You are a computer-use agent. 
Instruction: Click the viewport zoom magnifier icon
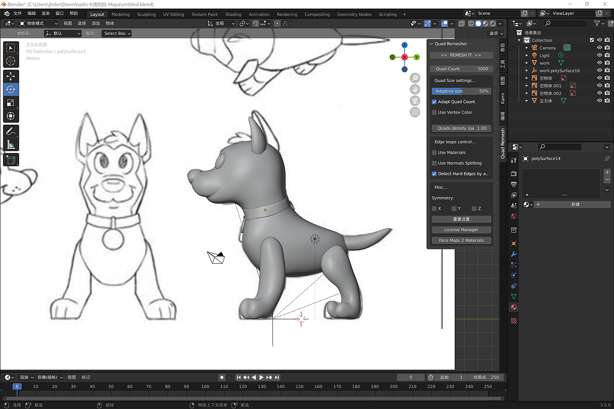pos(415,78)
